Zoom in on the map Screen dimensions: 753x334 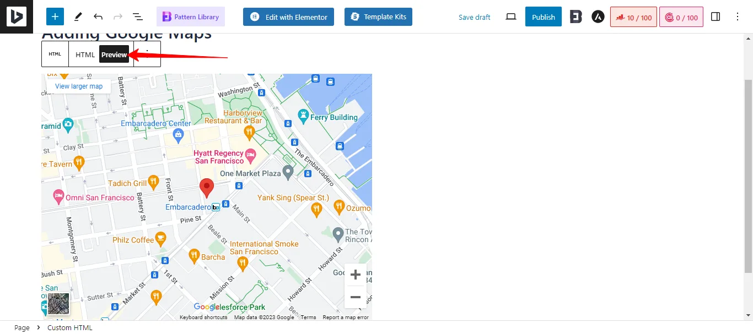tap(356, 275)
